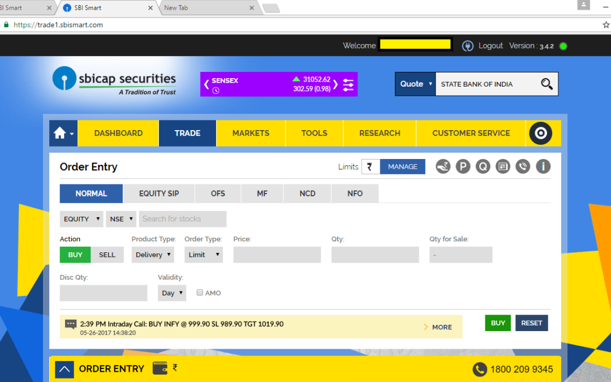Open the info circle icon
The image size is (611, 382).
[x=543, y=166]
